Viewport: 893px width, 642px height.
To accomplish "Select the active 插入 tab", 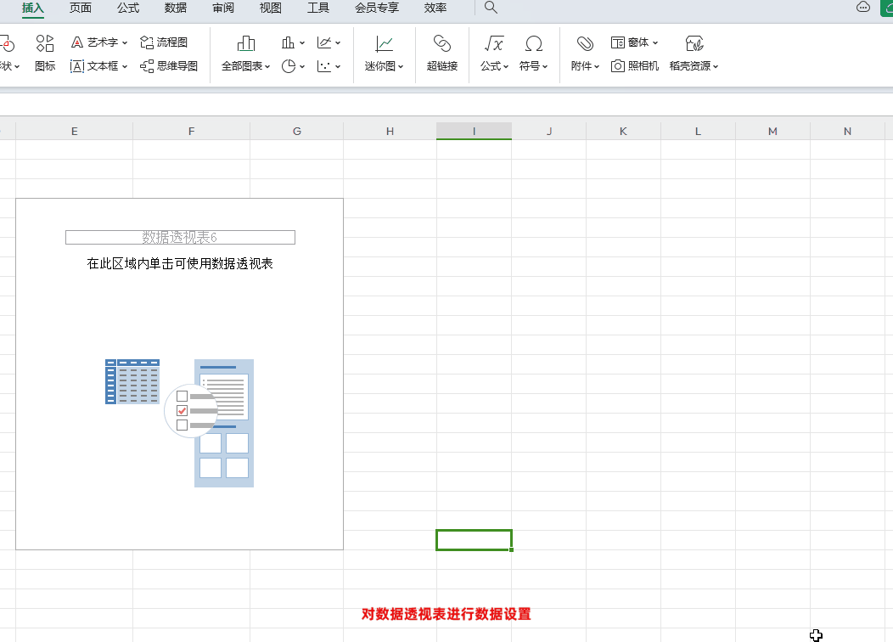I will tap(33, 8).
